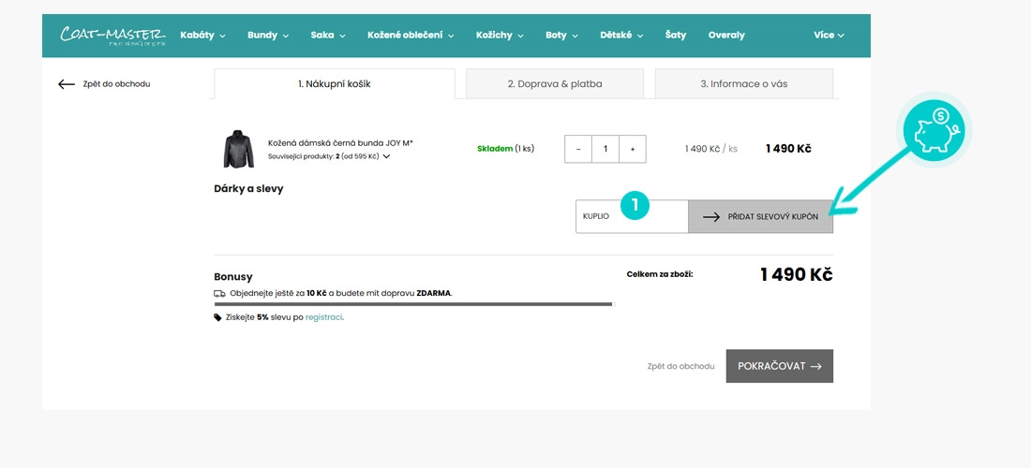Click the Coat-Master logo
Image resolution: width=1031 pixels, height=468 pixels.
(113, 36)
